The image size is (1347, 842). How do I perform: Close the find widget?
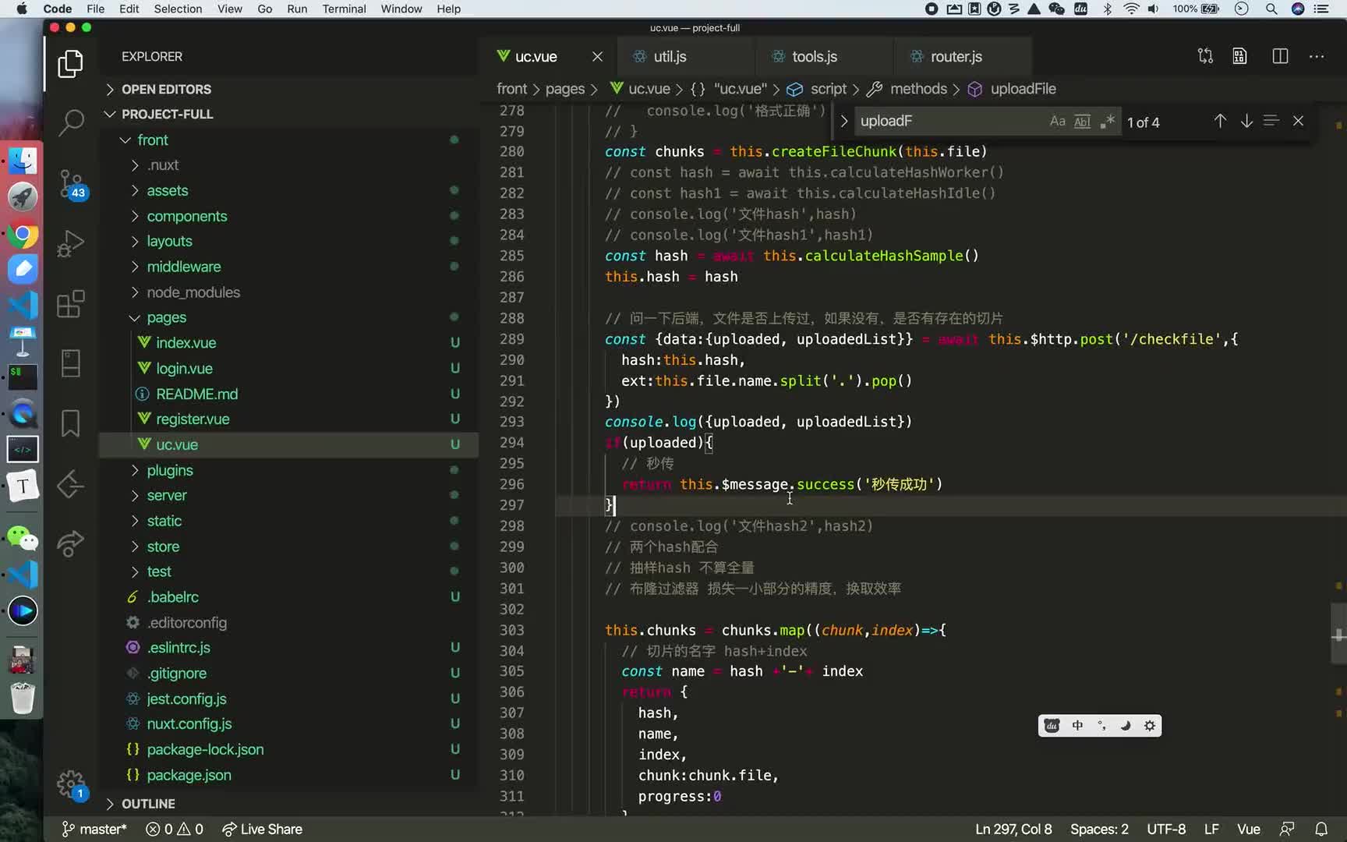1298,121
